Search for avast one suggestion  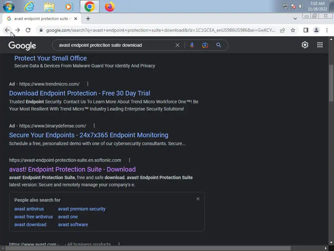68,217
